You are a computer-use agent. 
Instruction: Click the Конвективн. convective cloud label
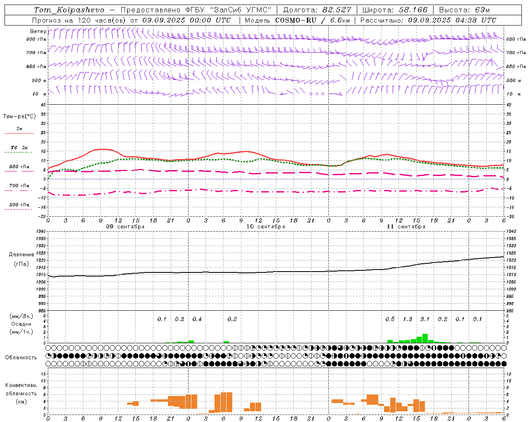point(21,385)
